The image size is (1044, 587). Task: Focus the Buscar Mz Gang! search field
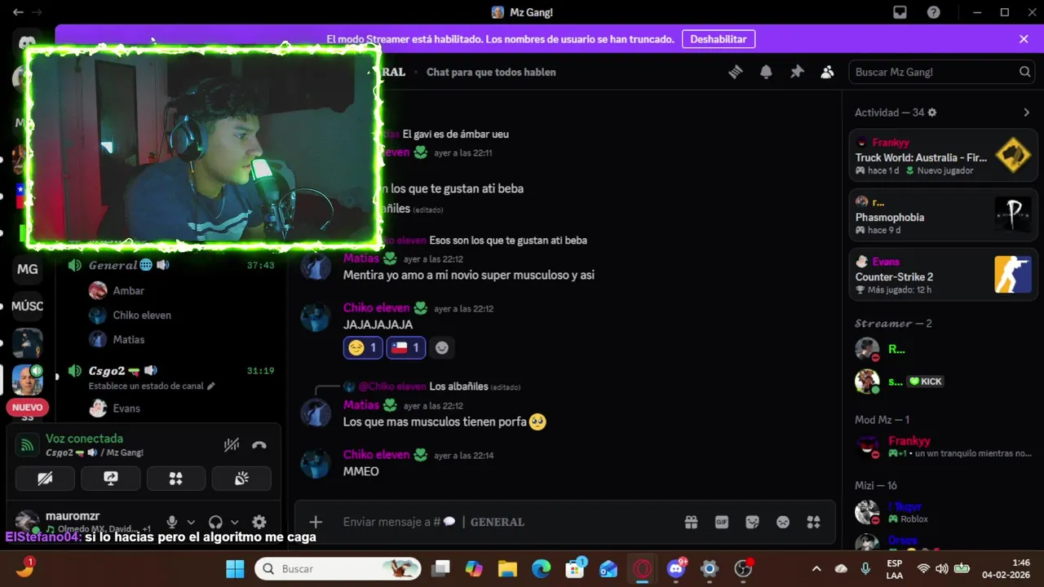click(943, 72)
